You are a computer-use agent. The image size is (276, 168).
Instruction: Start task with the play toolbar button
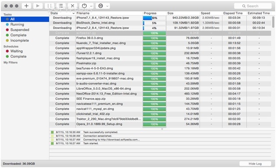(x=38, y=6)
